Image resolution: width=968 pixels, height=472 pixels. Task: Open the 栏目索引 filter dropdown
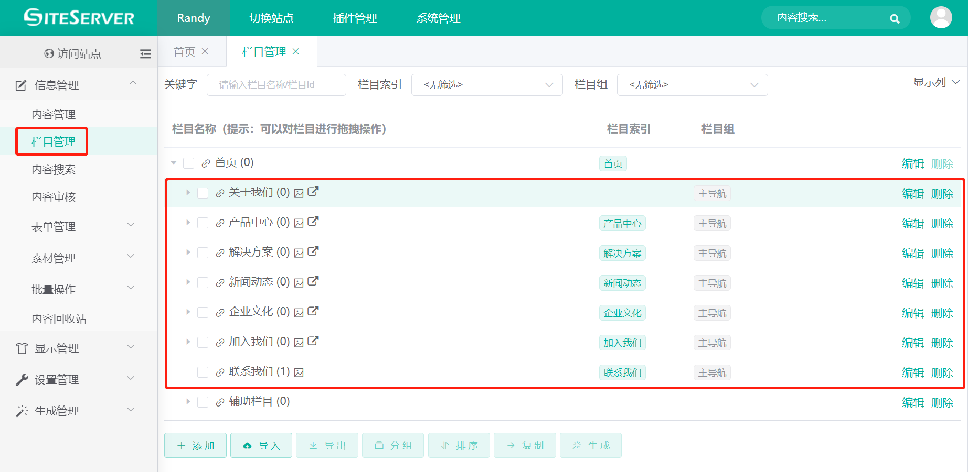(x=486, y=84)
